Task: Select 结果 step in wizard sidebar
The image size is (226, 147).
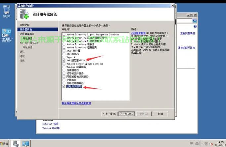Action: [22, 61]
